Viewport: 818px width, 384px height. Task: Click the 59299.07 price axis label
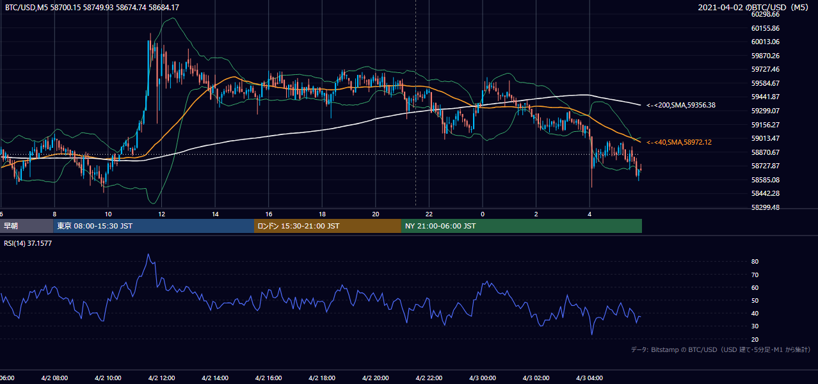[x=765, y=111]
